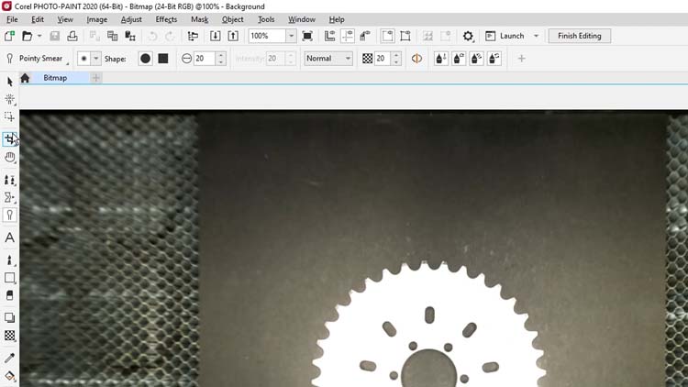Click the second pen tilt setting icon
688x387 pixels.
459,59
